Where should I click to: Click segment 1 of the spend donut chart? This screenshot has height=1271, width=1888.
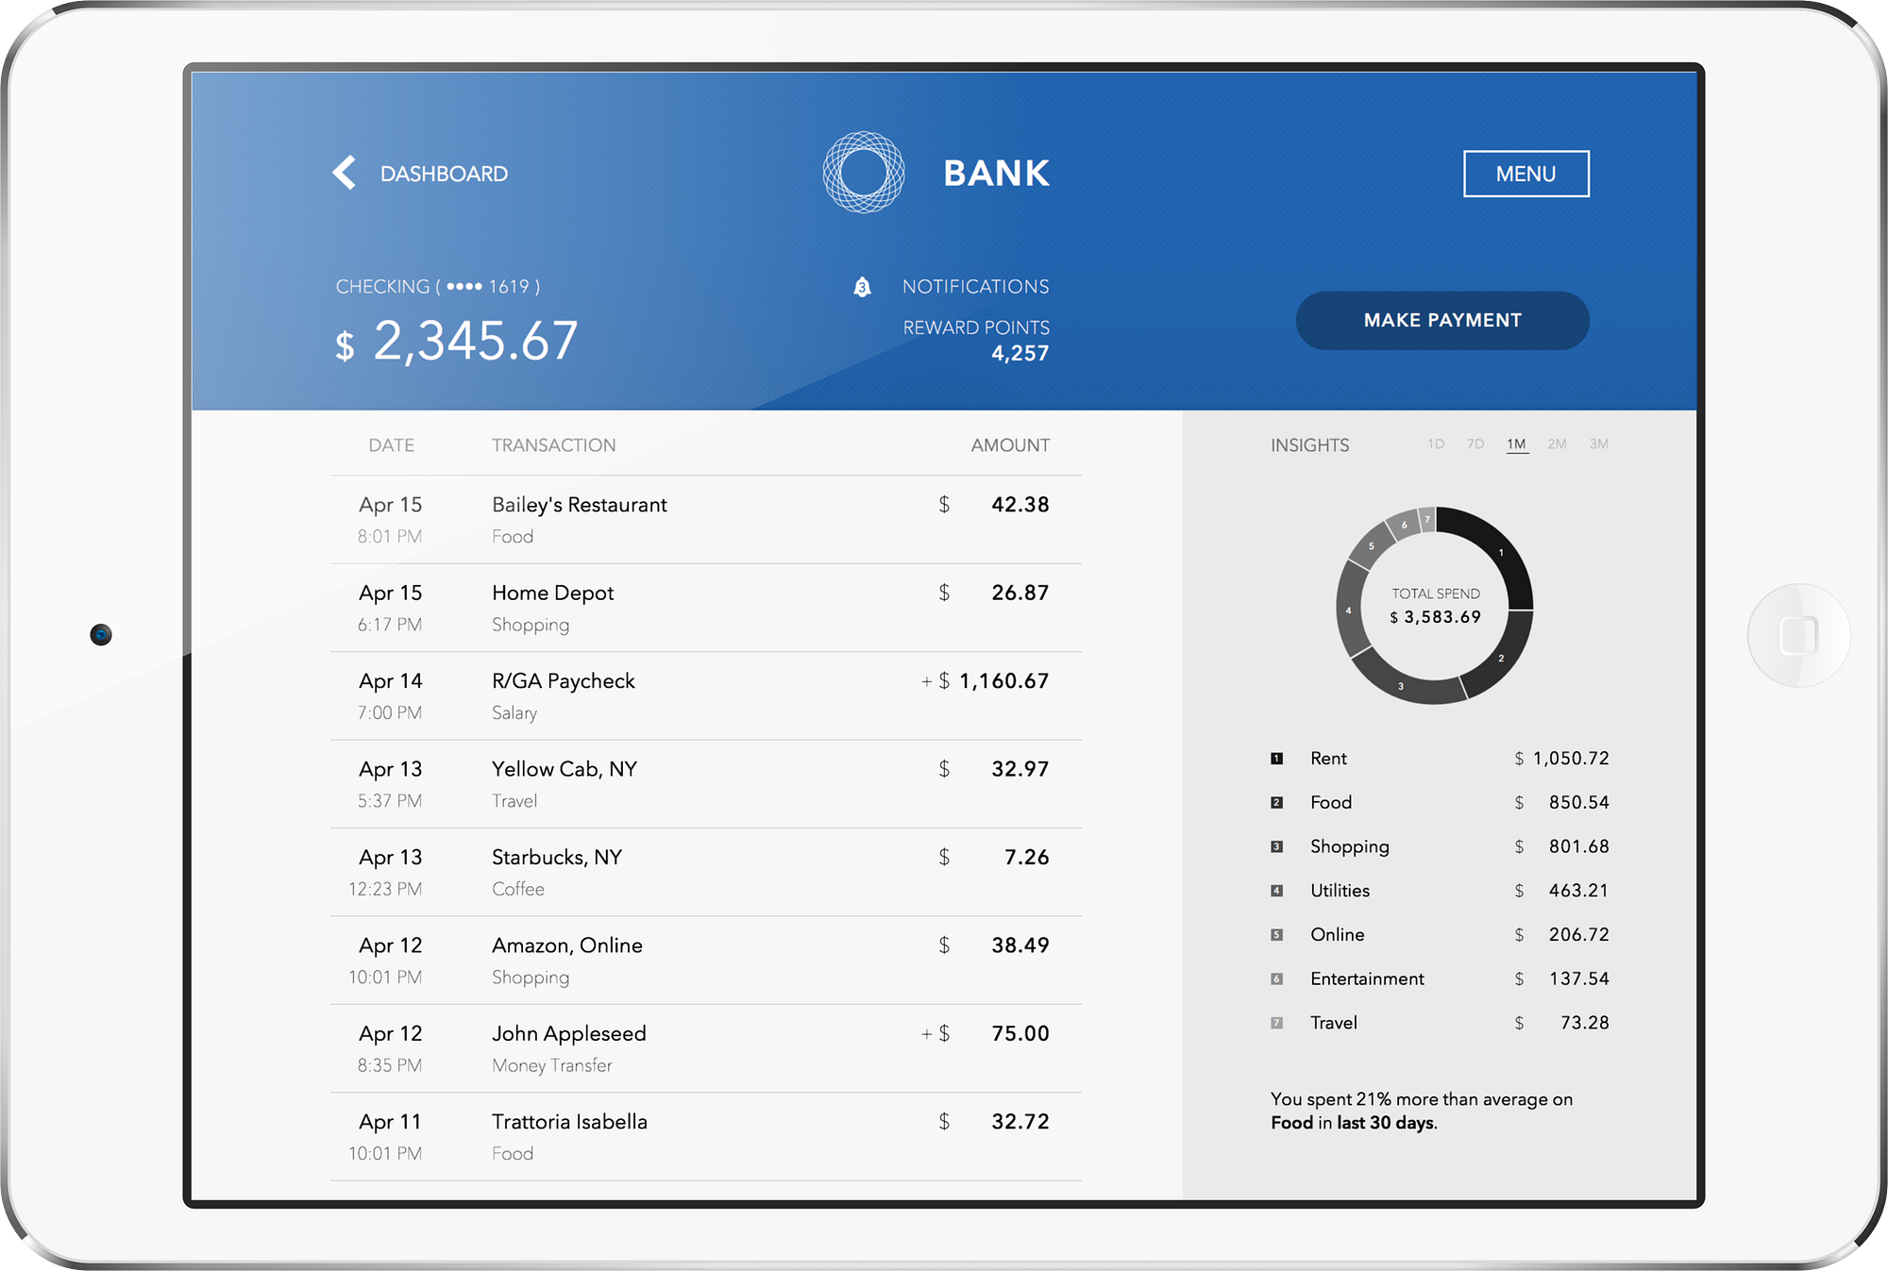point(1499,555)
